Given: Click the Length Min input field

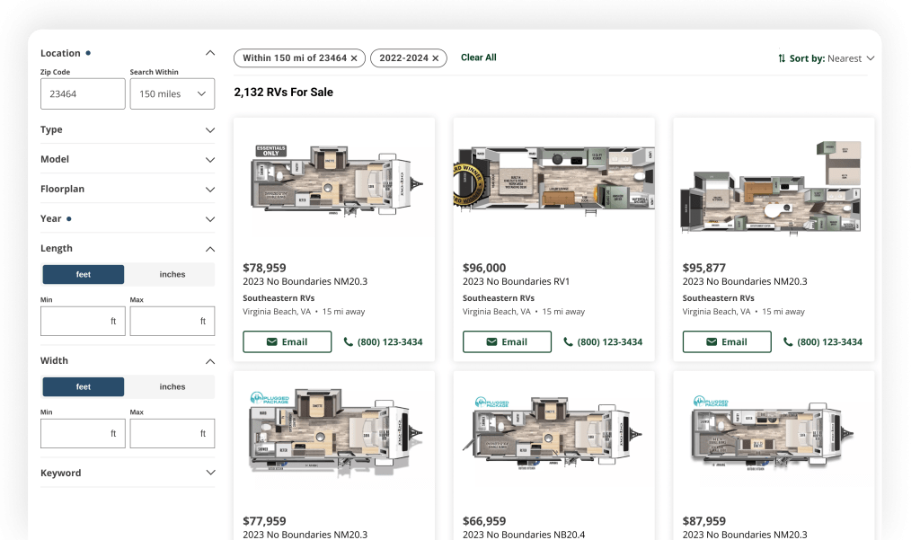Looking at the screenshot, I should (x=83, y=321).
